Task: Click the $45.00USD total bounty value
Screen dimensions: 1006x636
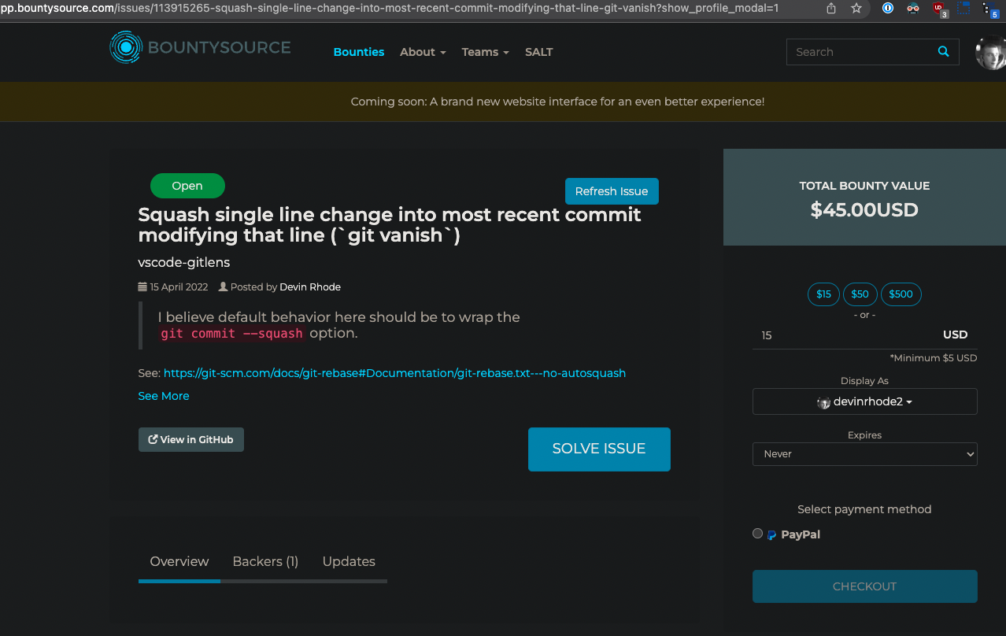Action: coord(864,210)
